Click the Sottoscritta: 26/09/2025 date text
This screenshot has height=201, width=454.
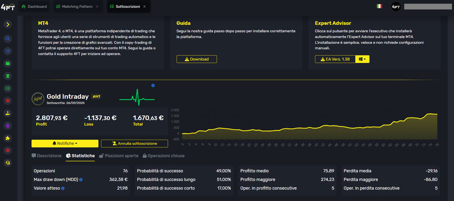66,103
